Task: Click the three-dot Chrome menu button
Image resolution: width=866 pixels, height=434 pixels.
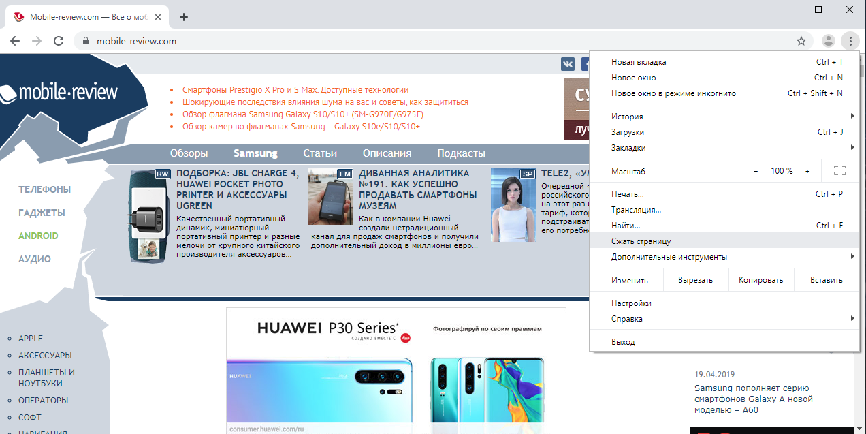Action: (850, 41)
